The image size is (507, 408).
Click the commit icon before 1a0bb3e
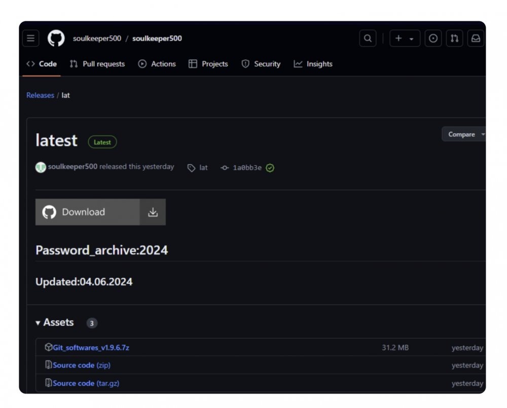(x=225, y=168)
